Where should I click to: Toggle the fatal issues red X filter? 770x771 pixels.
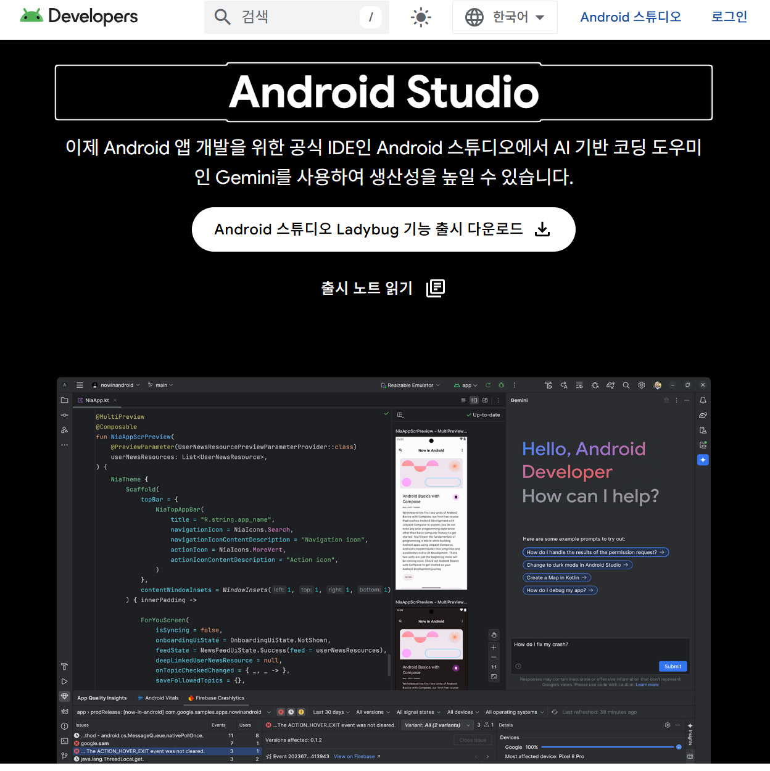[281, 712]
